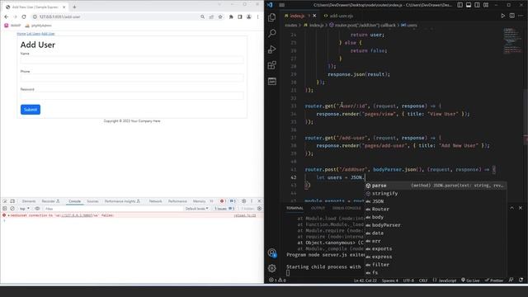Go back in the Chrome browser
The height and width of the screenshot is (297, 528).
coord(7,16)
